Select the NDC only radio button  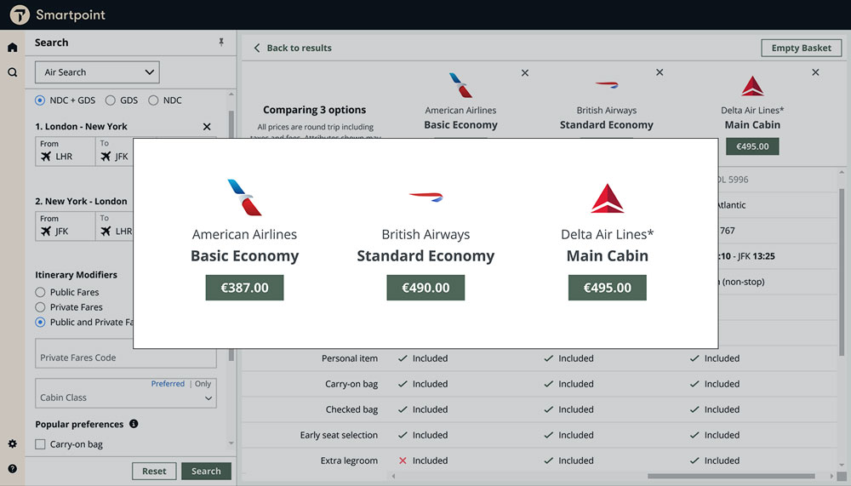[153, 100]
